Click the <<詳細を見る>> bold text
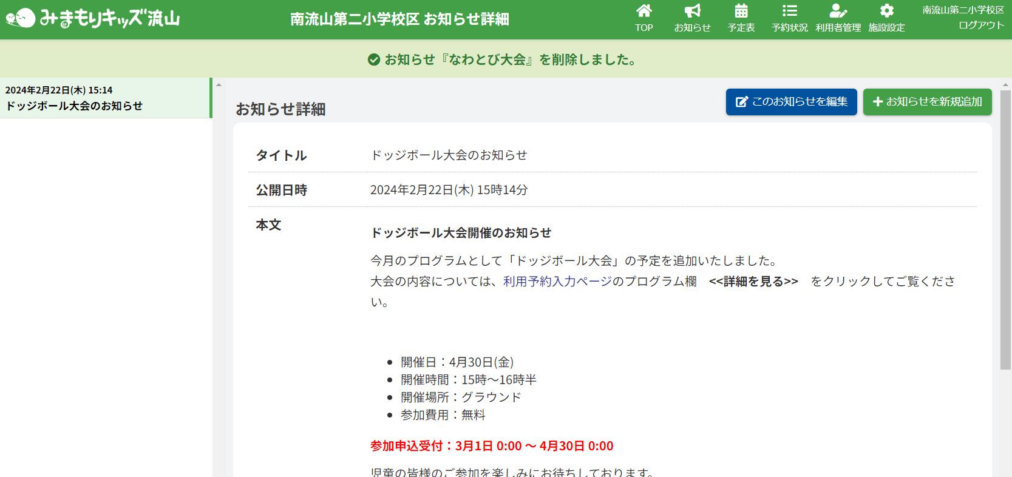 pos(753,282)
